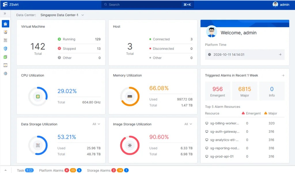
Task: Click the red Stopped status icon
Action: click(x=59, y=48)
